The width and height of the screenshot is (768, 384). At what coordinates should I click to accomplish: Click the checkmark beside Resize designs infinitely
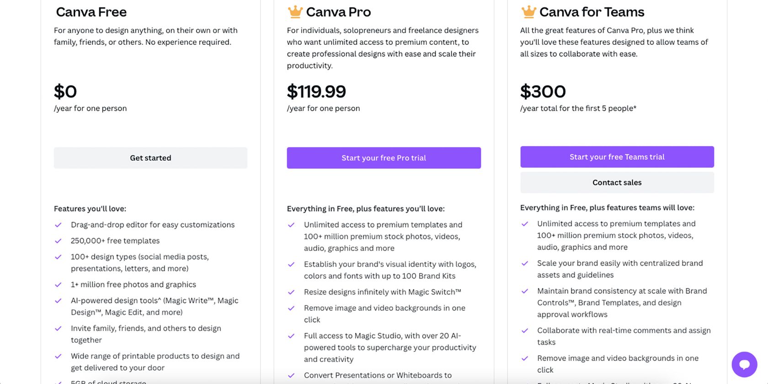tap(292, 292)
